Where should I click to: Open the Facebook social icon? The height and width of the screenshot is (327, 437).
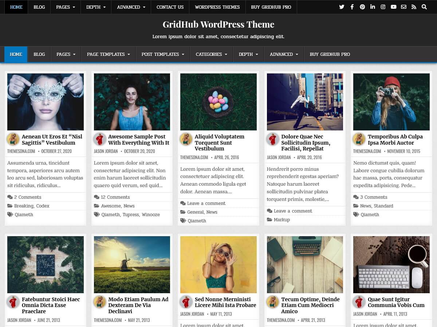pos(352,7)
